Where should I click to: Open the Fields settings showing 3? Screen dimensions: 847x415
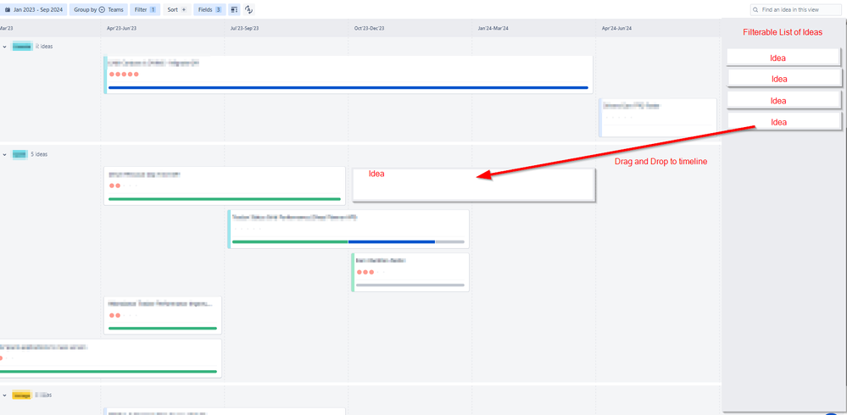[209, 9]
